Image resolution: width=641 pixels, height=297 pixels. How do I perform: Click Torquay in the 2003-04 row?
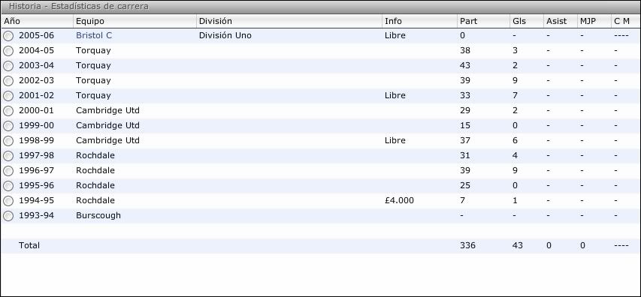tap(93, 65)
